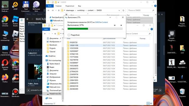189x106 pixels.
Task: Open help icon in 304930 window
Action: (155, 6)
